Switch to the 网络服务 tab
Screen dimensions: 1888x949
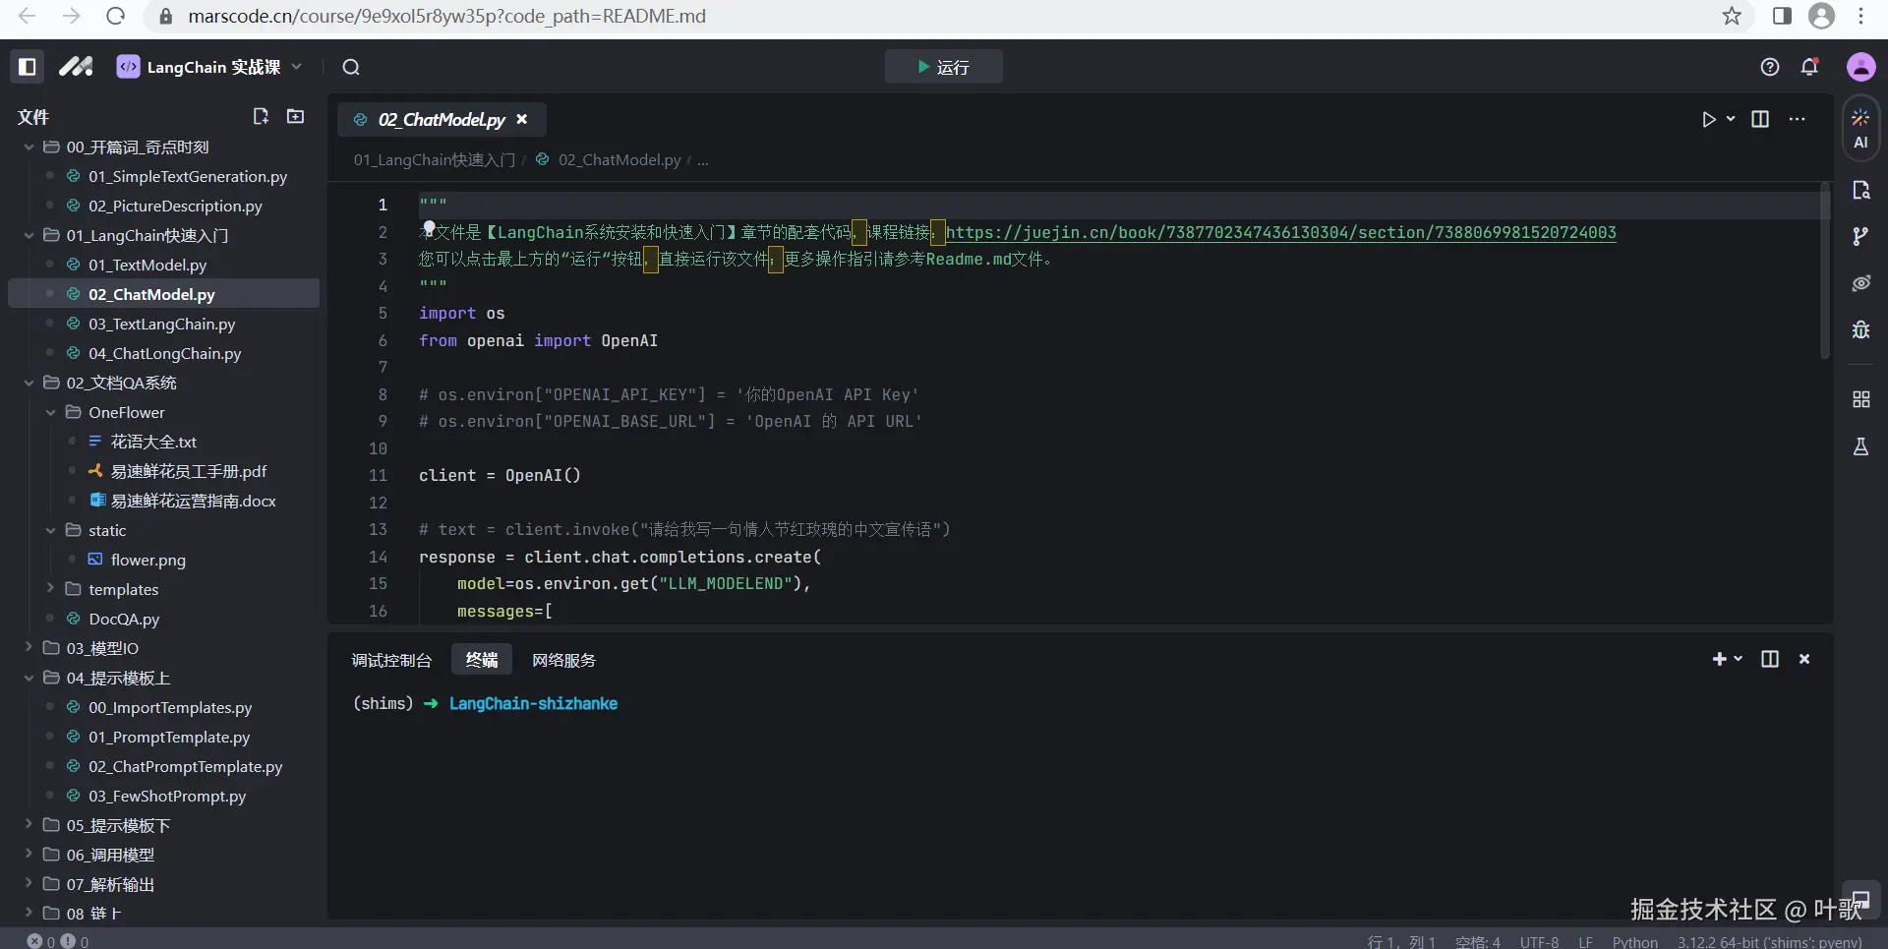tap(563, 660)
